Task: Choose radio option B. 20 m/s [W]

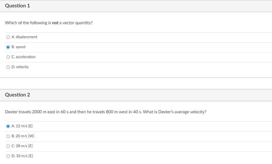Action: [8, 136]
